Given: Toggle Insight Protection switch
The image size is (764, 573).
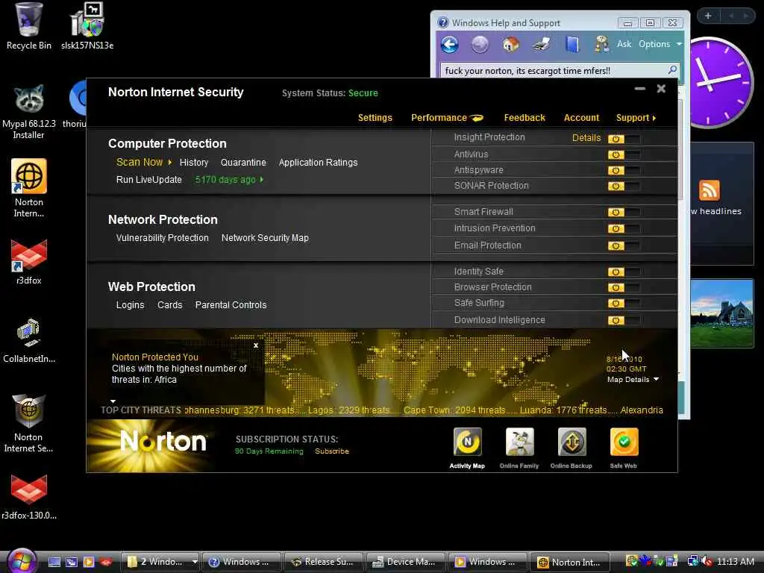Looking at the screenshot, I should tap(624, 139).
